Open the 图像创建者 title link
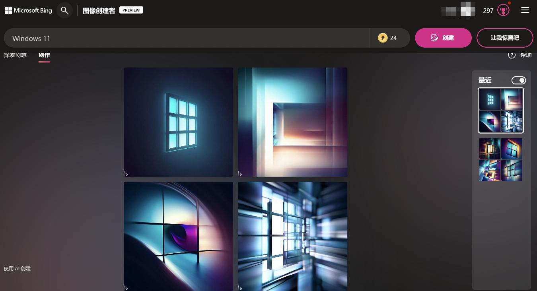The width and height of the screenshot is (537, 291). pos(99,11)
